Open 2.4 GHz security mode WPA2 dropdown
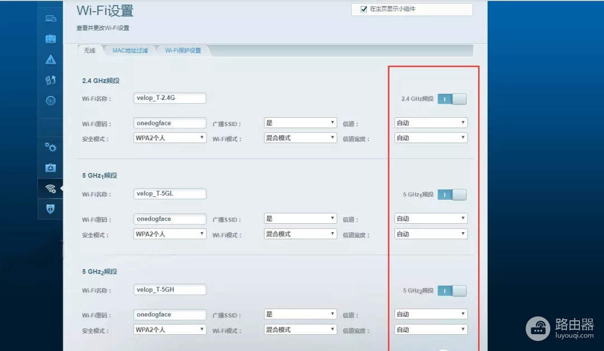604x351 pixels. (170, 138)
